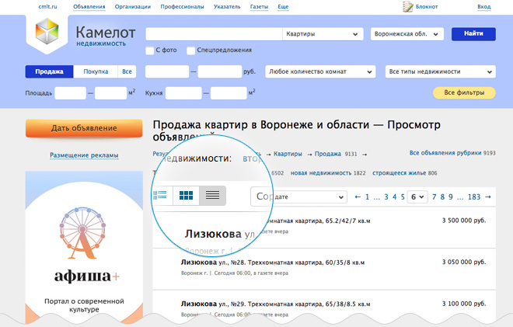Go to previous page arrow in pagination
Screen dimensions: 513x327
[x=356, y=197]
